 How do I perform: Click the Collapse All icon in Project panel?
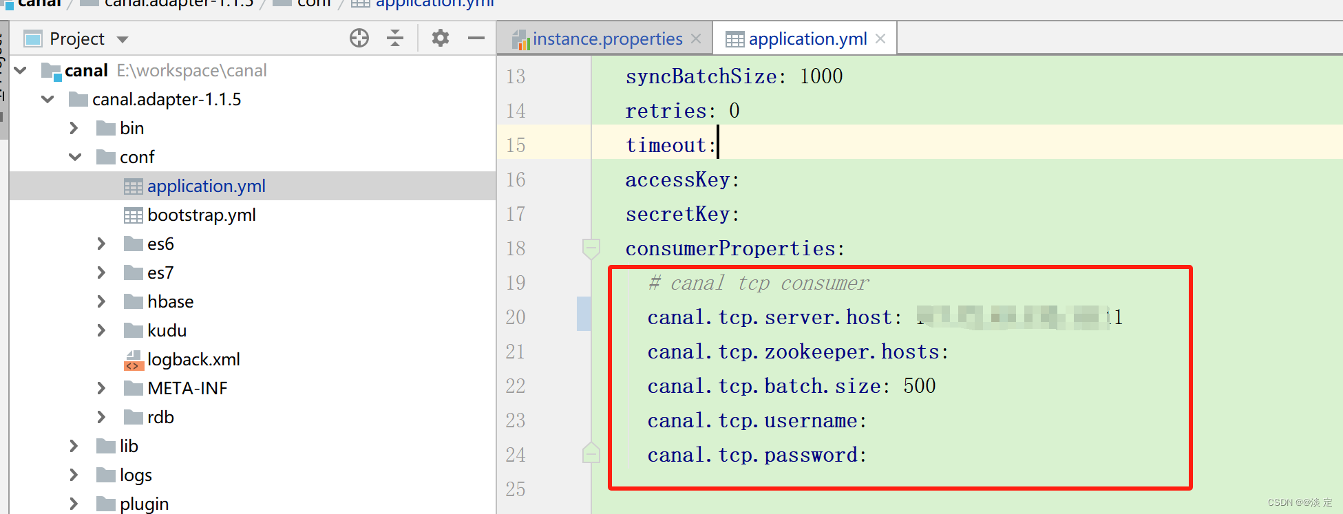pyautogui.click(x=395, y=38)
